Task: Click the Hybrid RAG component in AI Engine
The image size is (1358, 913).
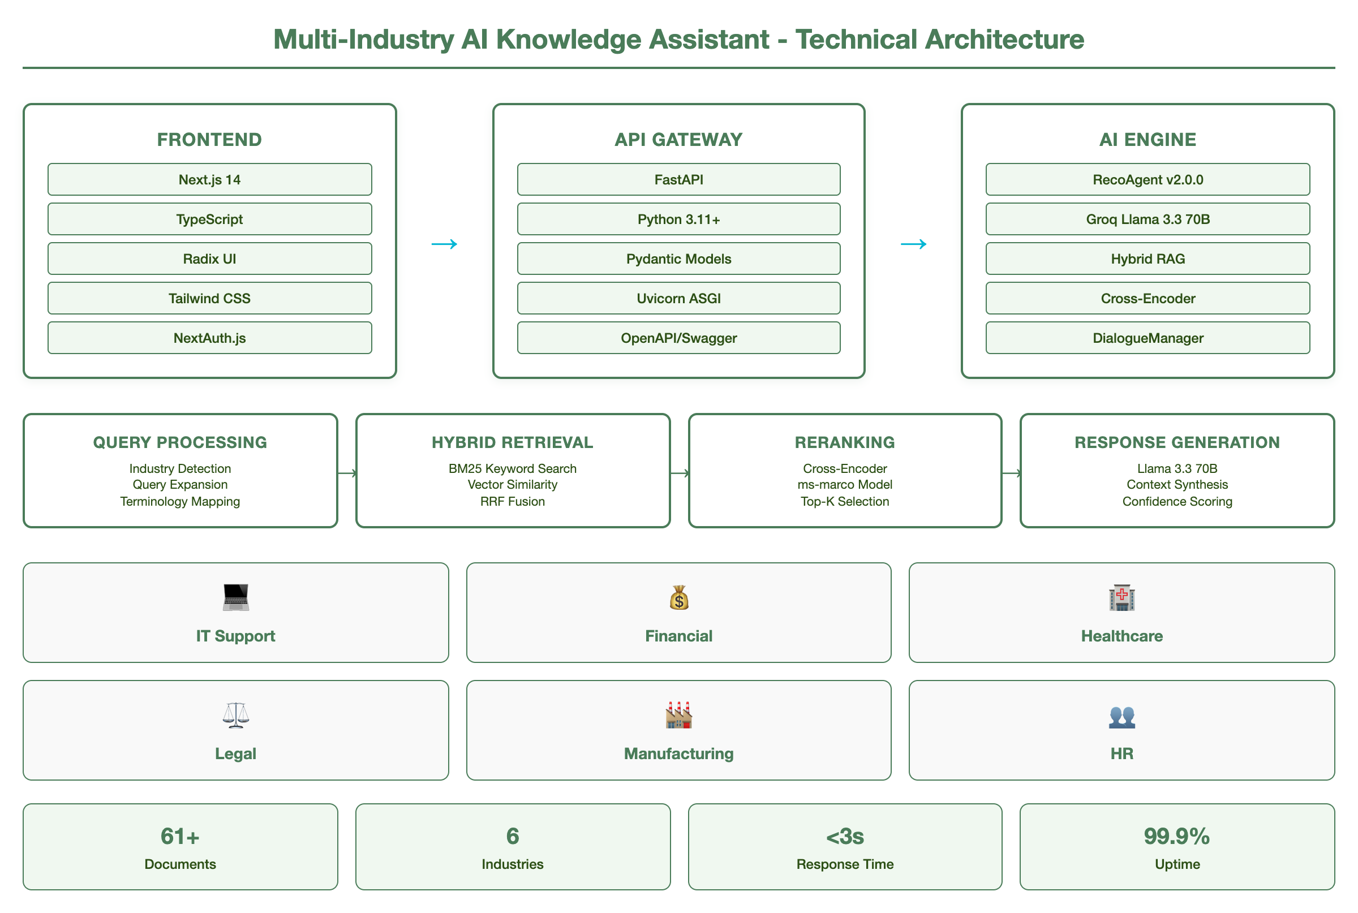Action: 1147,259
